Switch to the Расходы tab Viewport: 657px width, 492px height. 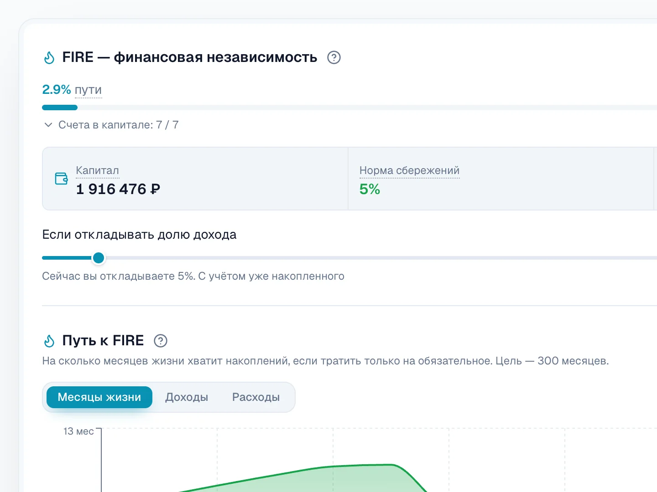click(x=256, y=397)
